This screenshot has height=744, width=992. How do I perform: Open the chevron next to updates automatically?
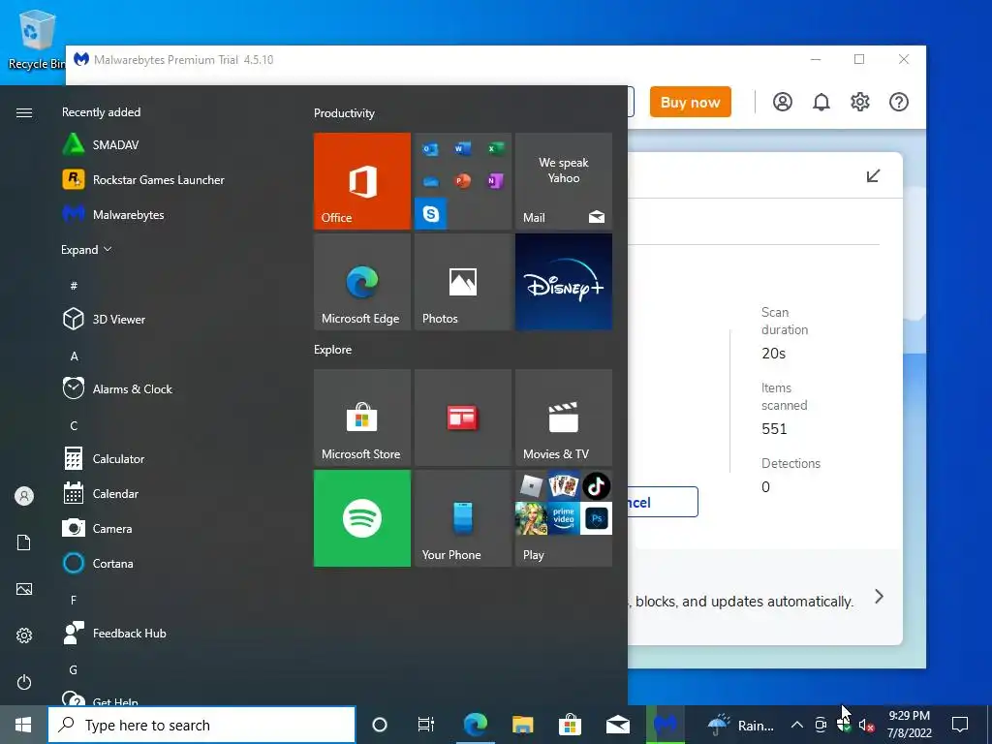pos(879,597)
